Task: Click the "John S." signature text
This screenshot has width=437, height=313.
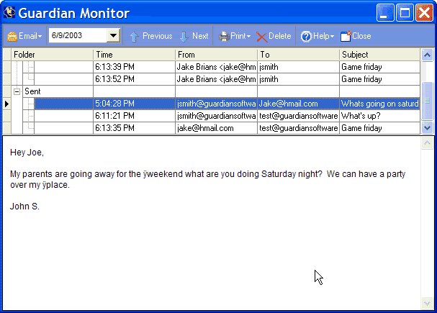Action: [x=24, y=207]
